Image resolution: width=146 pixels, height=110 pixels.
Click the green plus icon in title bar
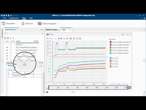[x=11, y=16]
